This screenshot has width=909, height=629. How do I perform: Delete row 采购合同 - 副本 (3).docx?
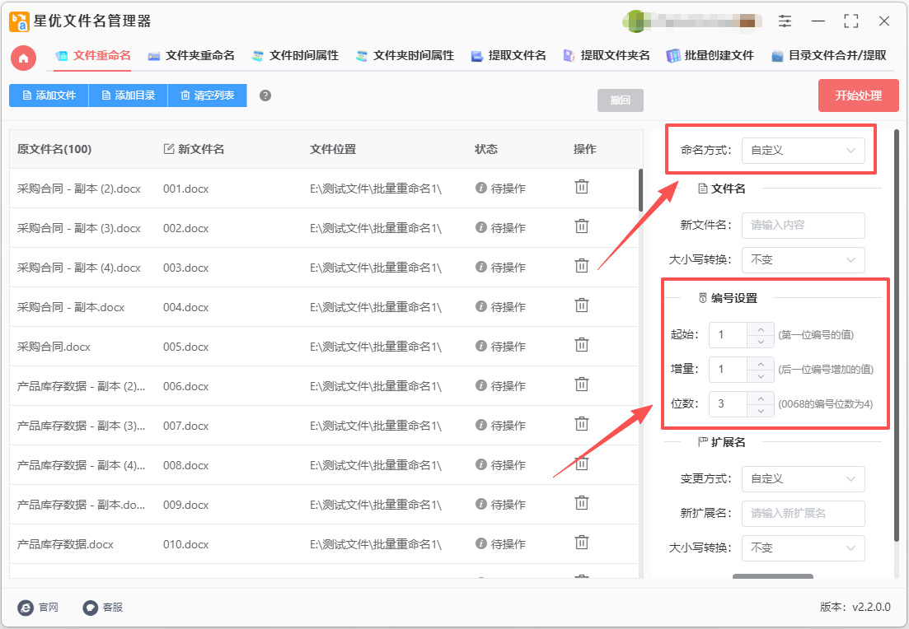coord(582,226)
